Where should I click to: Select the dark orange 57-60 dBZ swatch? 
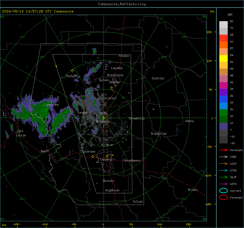click(223, 45)
